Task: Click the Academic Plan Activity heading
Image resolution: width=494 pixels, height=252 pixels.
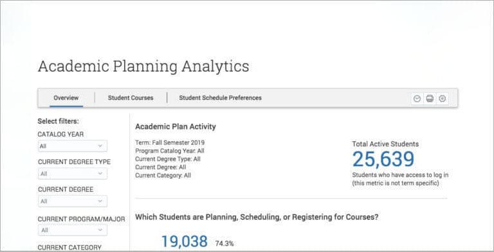Action: click(176, 126)
